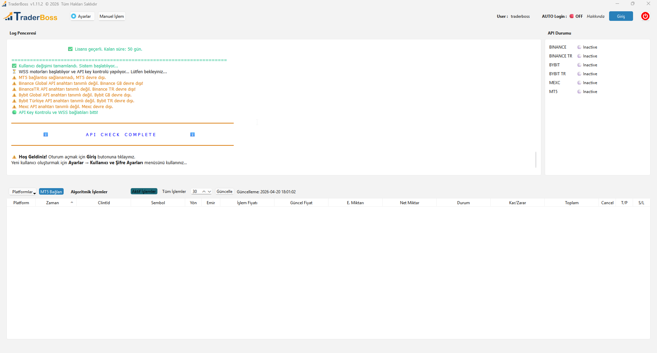The image size is (657, 353).
Task: Click check icon beside Kullanıcı değişimi message
Action: click(x=14, y=66)
